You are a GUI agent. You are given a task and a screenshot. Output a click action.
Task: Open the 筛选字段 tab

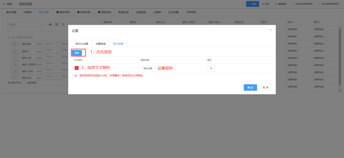[104, 12]
